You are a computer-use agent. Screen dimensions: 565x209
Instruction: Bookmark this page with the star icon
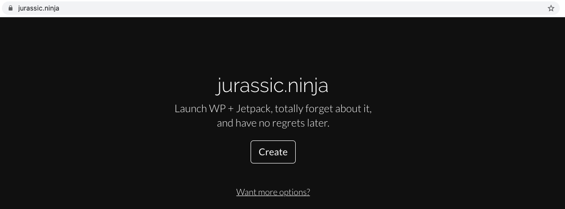551,8
